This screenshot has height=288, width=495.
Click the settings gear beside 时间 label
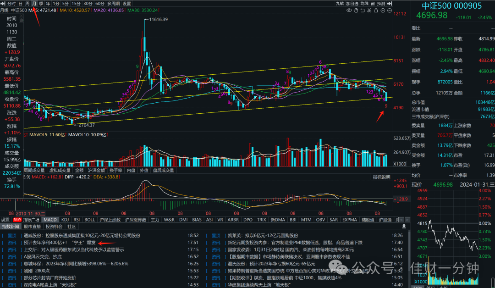(x=21, y=20)
